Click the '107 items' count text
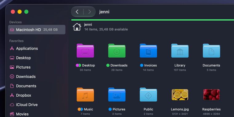Screen dimensions: 234x117 click(180, 70)
